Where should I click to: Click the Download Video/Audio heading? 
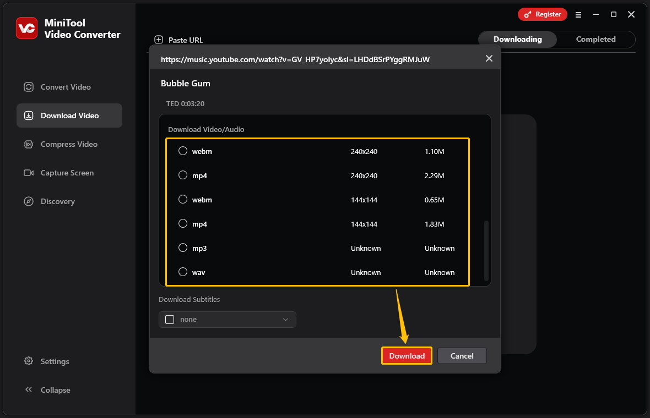tap(206, 130)
